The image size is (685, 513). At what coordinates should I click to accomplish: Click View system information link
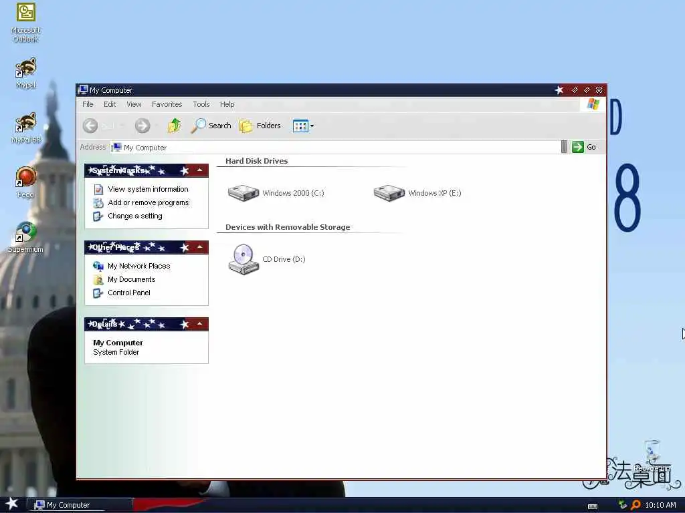click(x=148, y=189)
